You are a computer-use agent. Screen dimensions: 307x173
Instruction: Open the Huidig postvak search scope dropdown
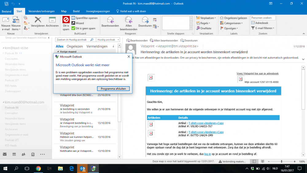[x=107, y=40]
